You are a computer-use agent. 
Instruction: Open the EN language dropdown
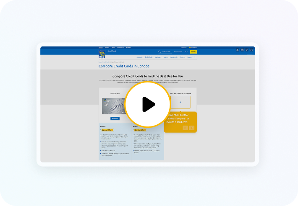click(186, 52)
